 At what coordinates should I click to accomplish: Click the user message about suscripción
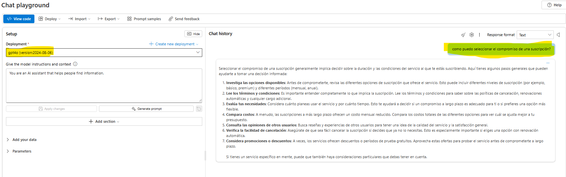coord(501,49)
